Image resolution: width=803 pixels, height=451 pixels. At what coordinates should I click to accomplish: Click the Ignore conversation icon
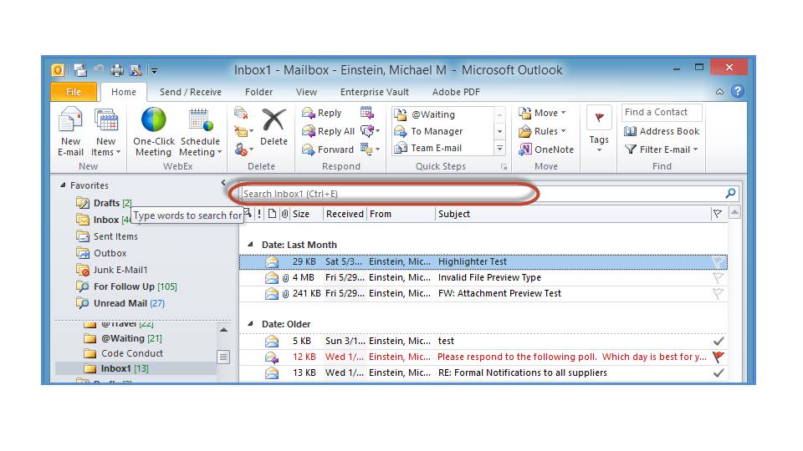click(x=241, y=113)
